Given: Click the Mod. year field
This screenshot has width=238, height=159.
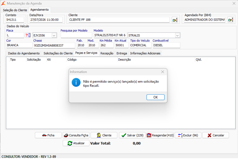Looking at the screenshot, I should click(x=93, y=45).
